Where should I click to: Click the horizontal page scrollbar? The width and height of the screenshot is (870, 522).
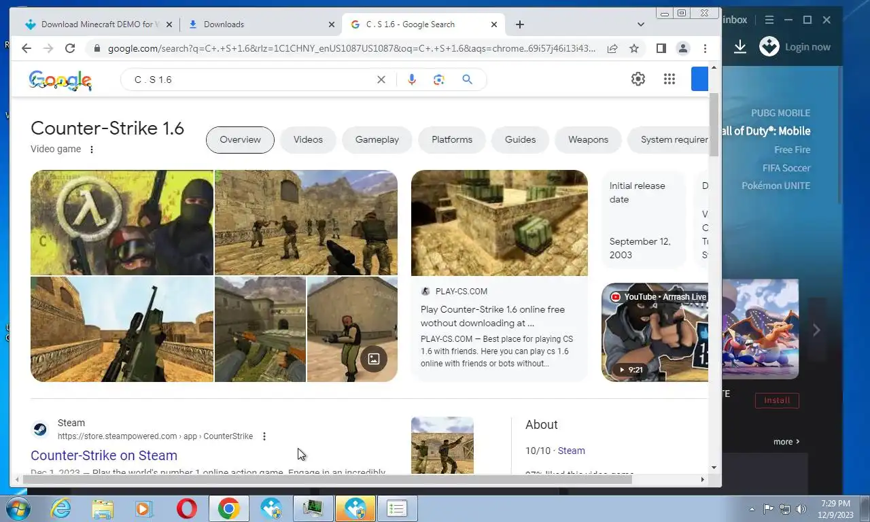click(328, 480)
